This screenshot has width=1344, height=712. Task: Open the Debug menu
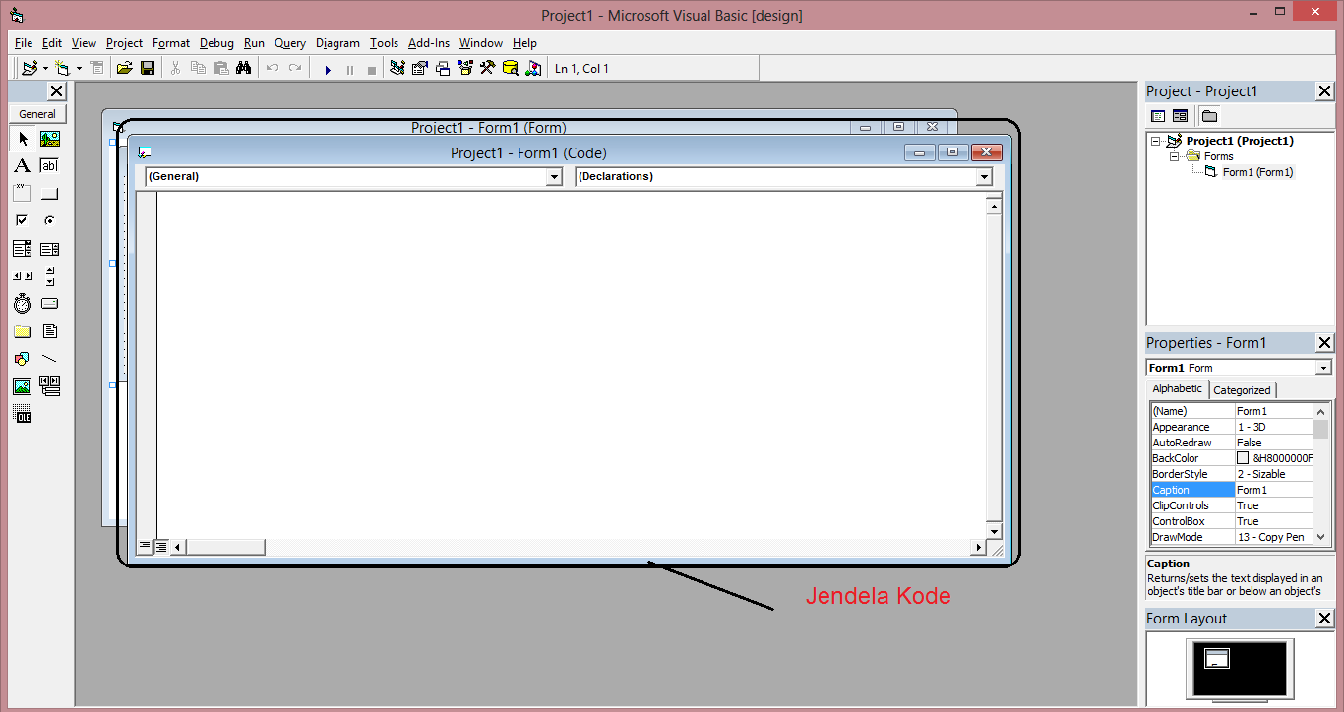(x=215, y=42)
